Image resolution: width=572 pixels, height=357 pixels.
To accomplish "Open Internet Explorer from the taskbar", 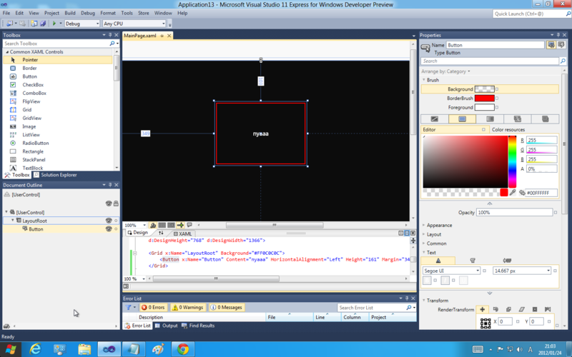I will 35,349.
